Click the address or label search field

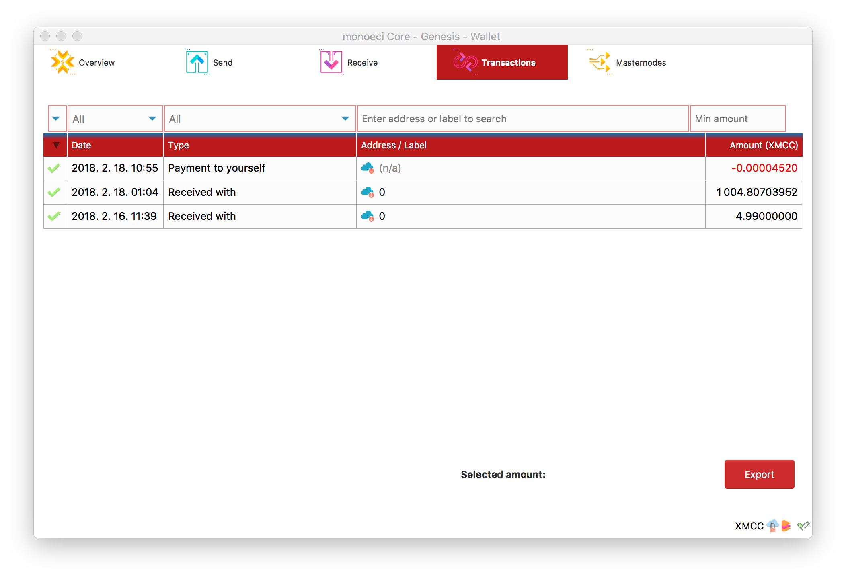523,119
